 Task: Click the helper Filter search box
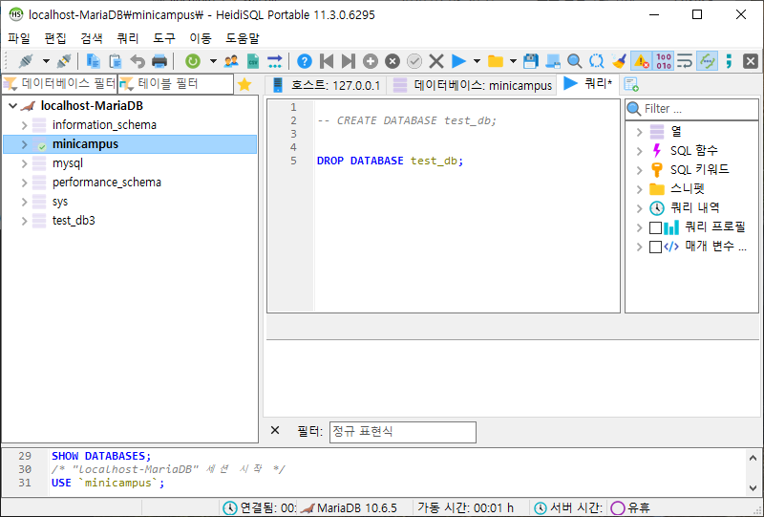691,108
